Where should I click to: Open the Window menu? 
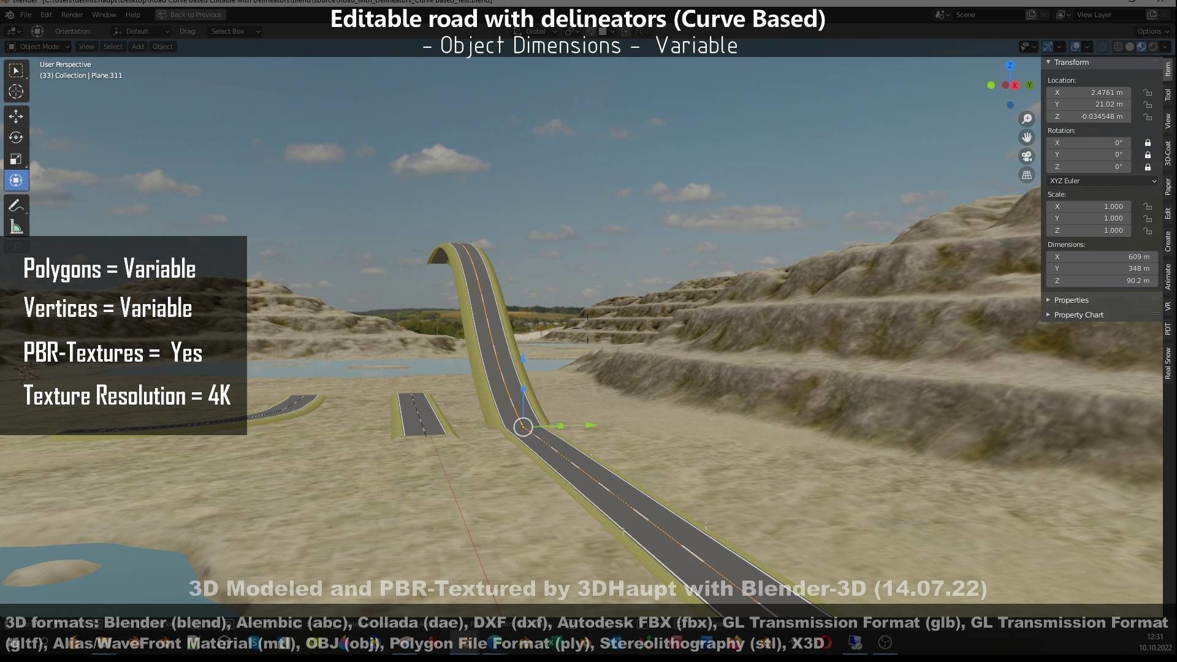[x=104, y=15]
